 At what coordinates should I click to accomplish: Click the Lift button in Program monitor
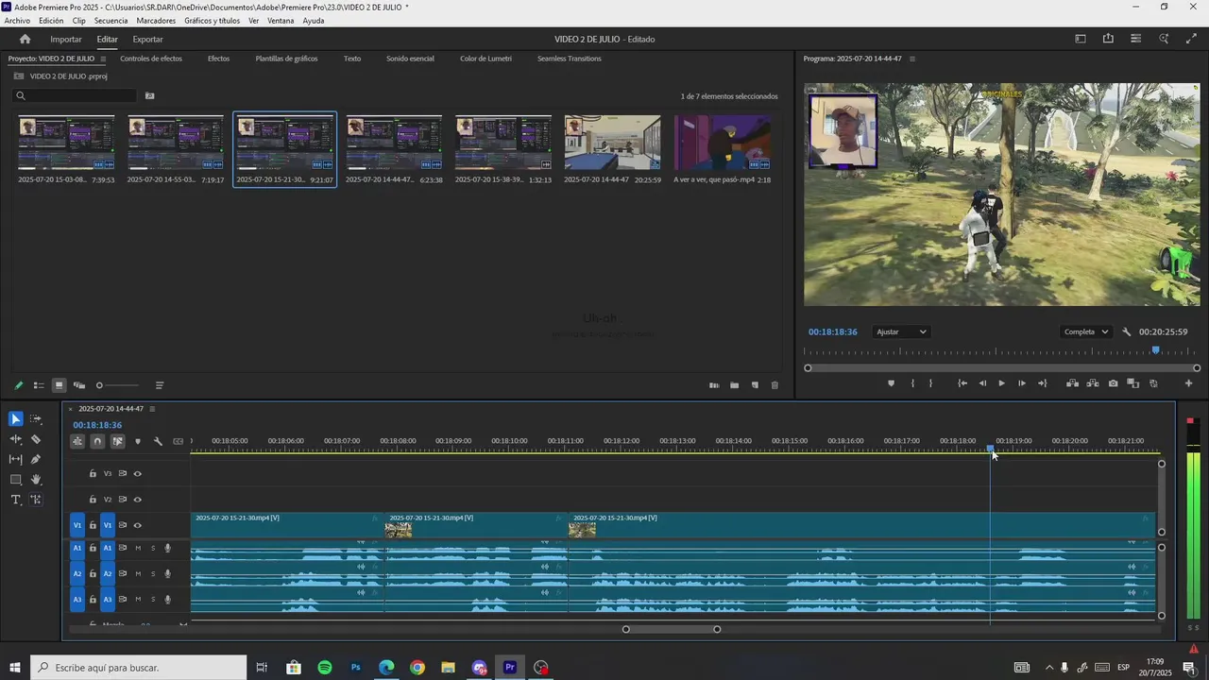(x=1073, y=383)
